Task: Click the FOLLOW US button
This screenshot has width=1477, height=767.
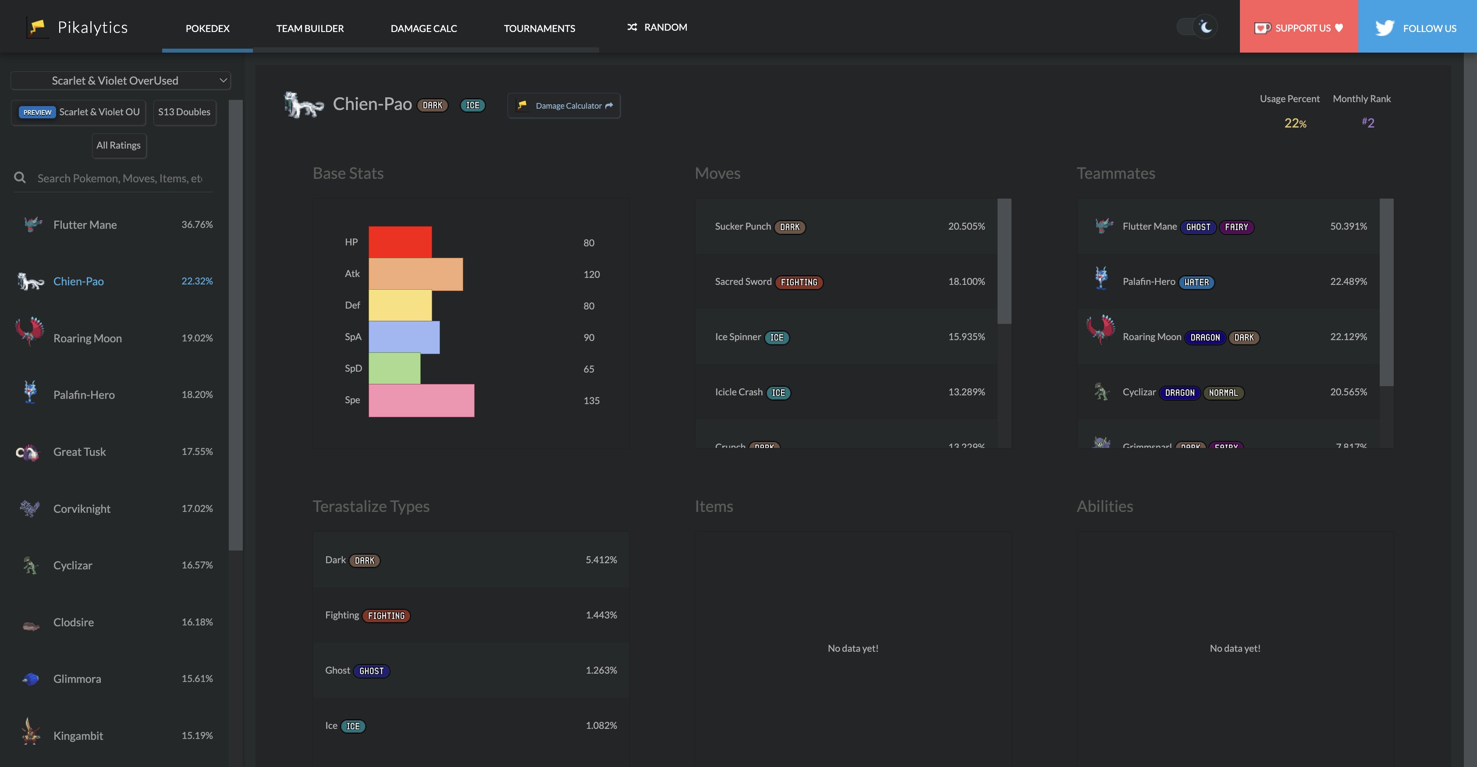Action: [x=1417, y=26]
